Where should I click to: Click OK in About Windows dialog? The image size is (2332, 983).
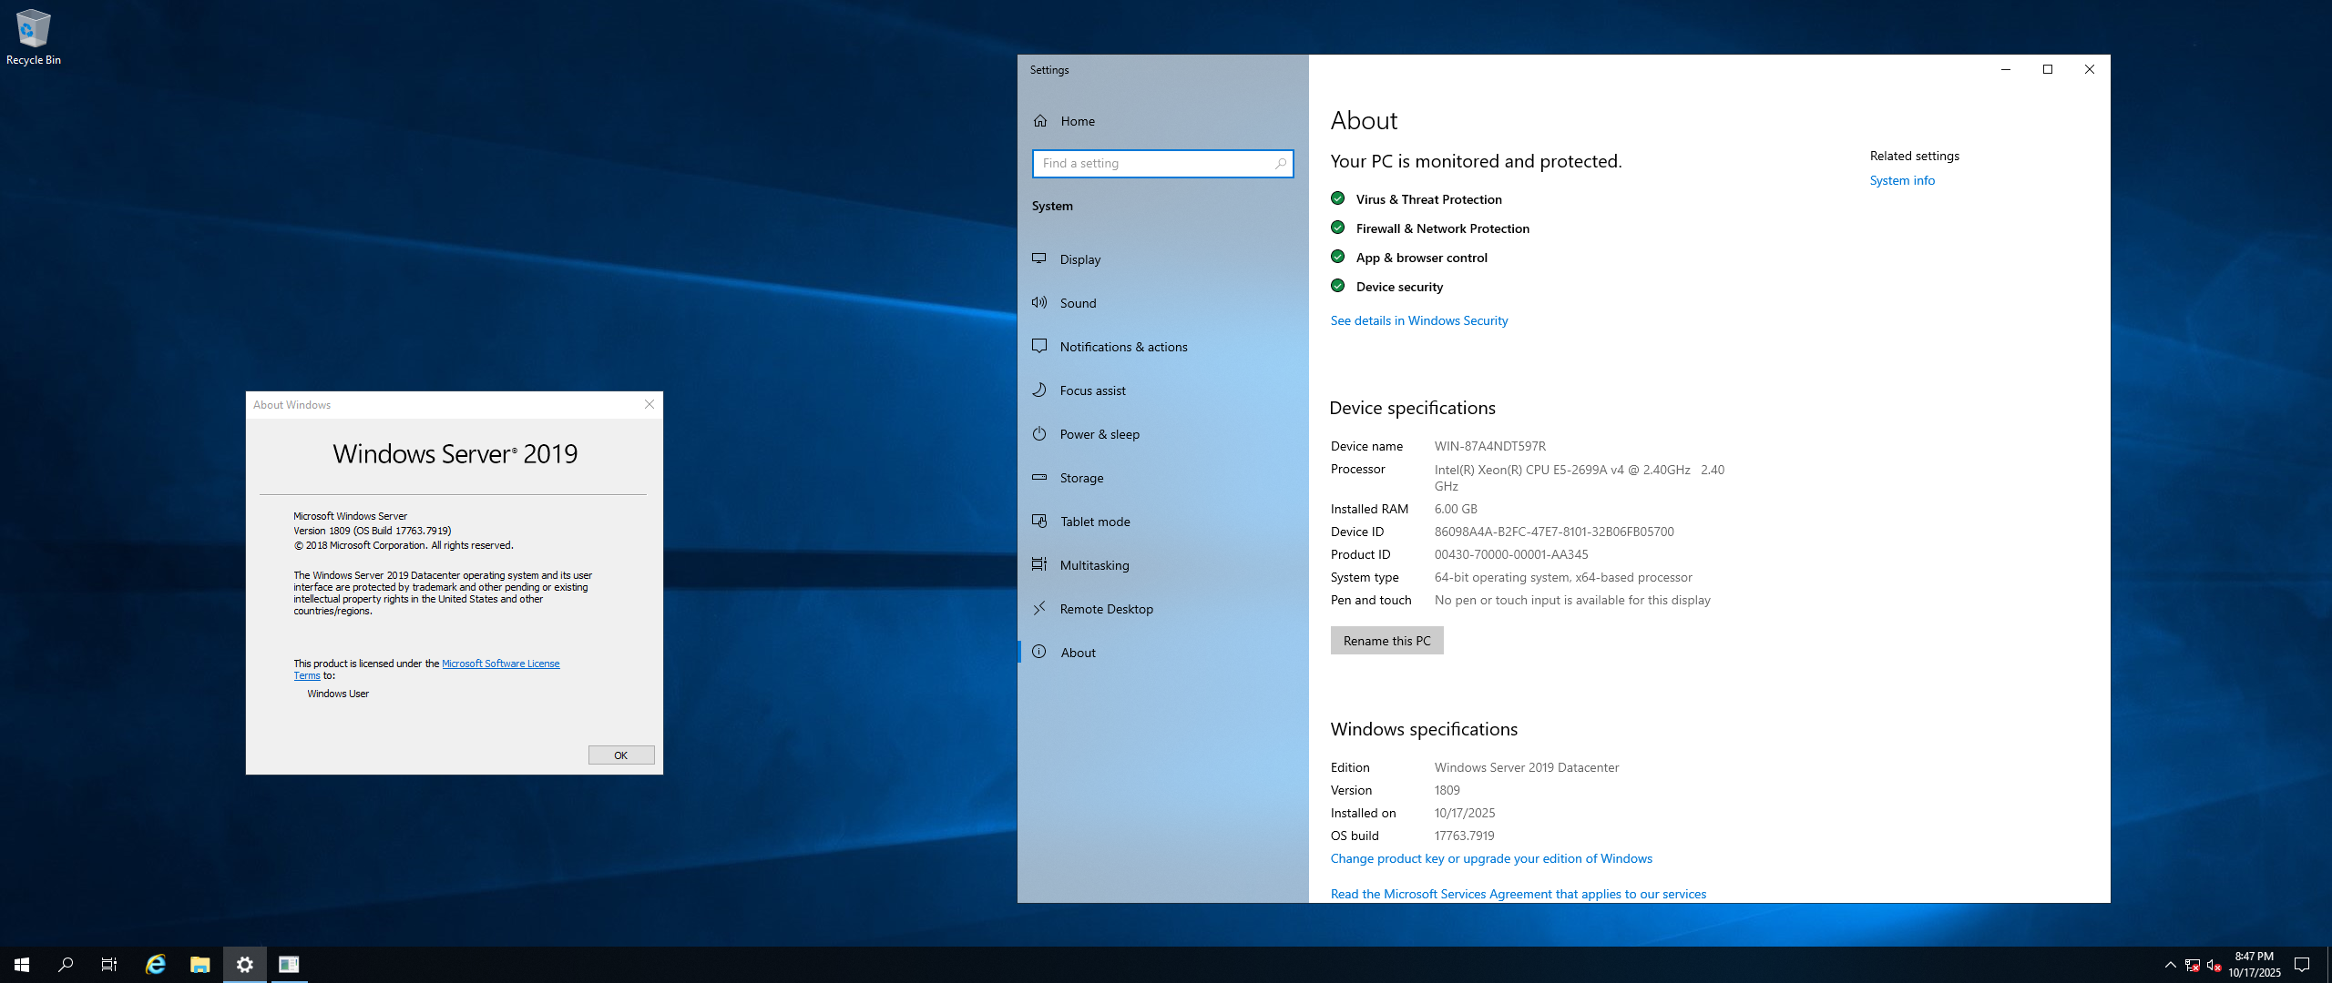click(x=620, y=755)
